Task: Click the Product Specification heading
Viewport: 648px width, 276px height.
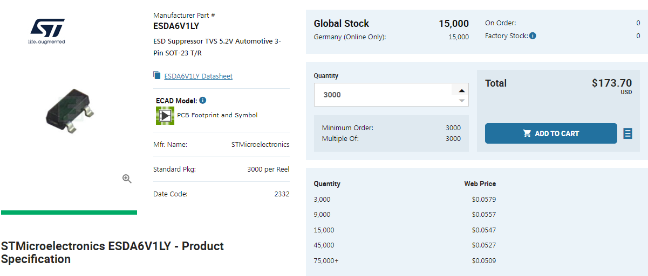Action: tap(112, 253)
